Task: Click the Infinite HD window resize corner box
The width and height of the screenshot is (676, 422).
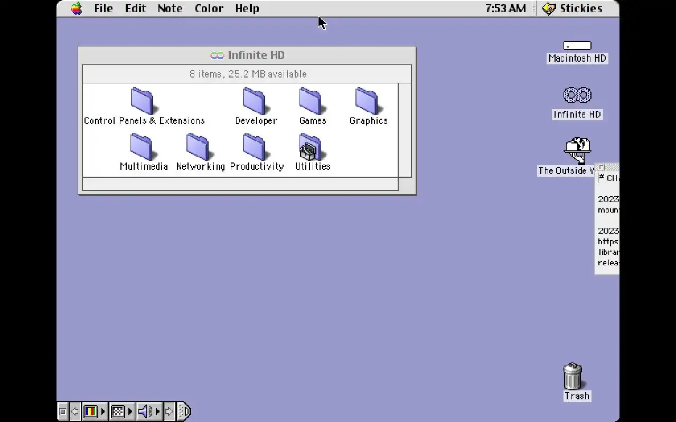Action: (405, 184)
